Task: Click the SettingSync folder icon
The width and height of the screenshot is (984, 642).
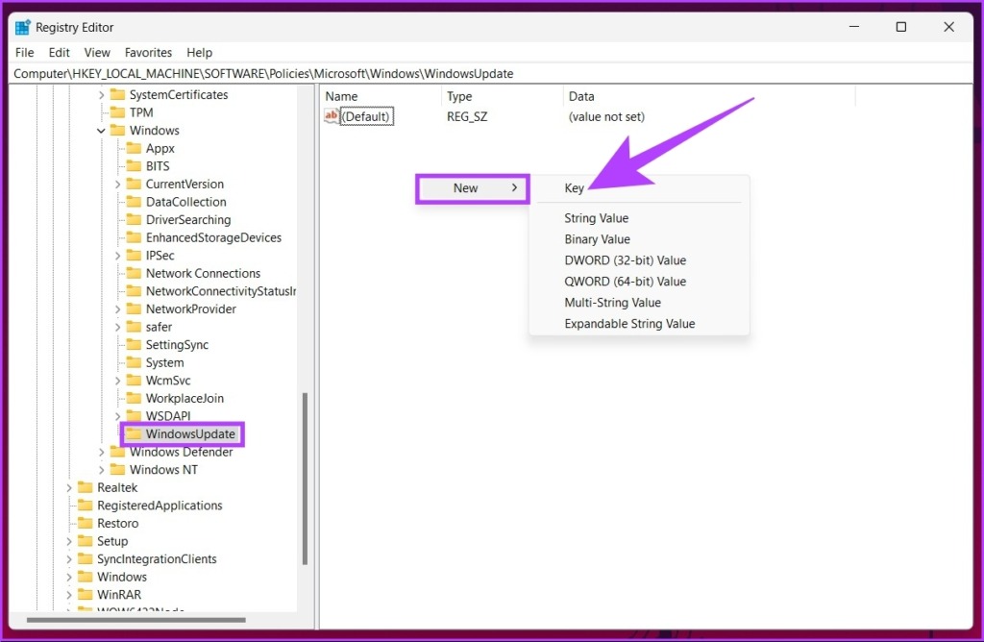Action: coord(134,345)
